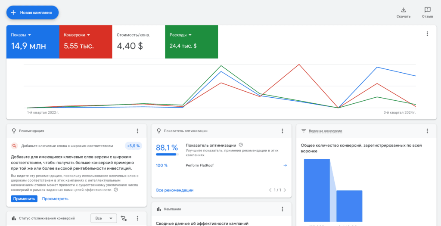Open the Все рекомендации link

[x=175, y=190]
